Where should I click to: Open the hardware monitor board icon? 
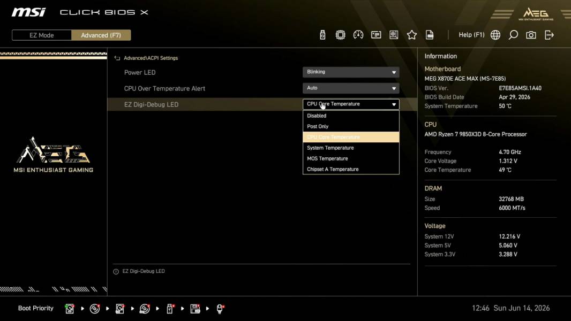coord(394,35)
